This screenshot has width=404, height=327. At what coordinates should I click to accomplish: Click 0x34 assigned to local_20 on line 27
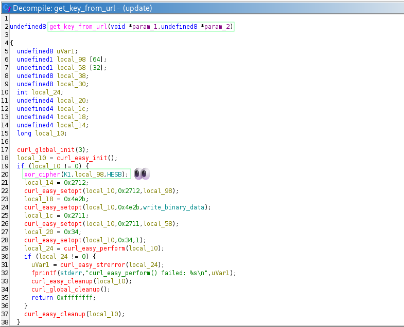click(71, 232)
